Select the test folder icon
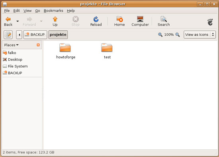 pyautogui.click(x=107, y=48)
